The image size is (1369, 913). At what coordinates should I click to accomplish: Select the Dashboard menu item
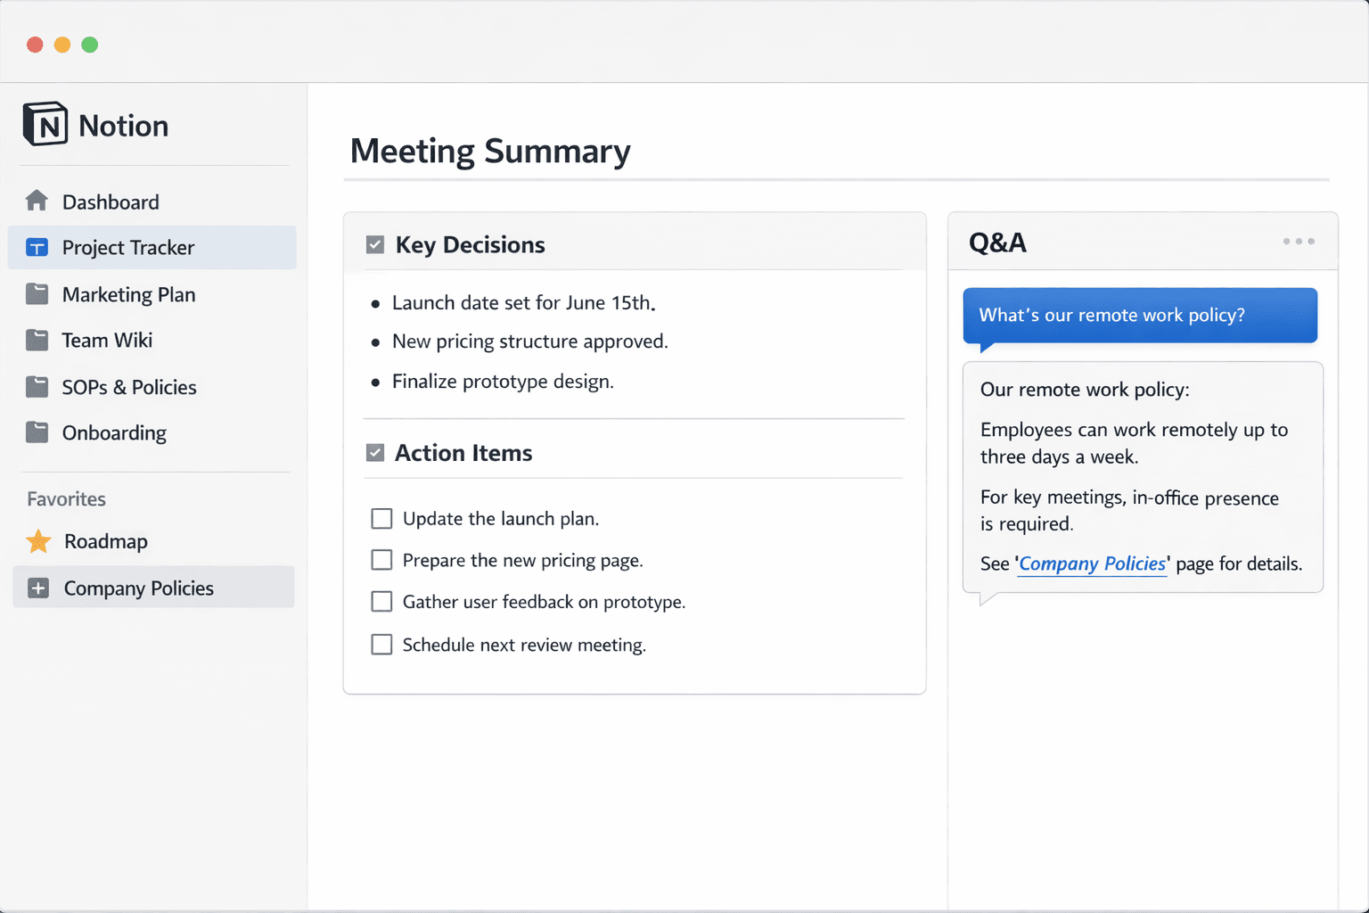(111, 201)
